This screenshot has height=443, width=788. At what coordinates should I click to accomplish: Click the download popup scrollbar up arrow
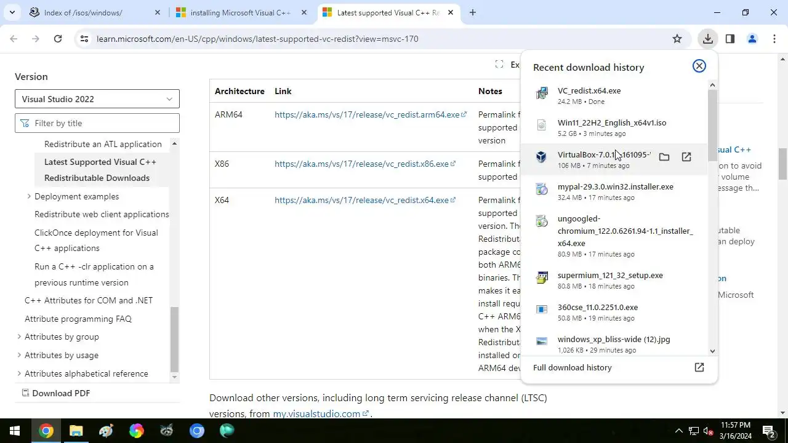point(712,85)
